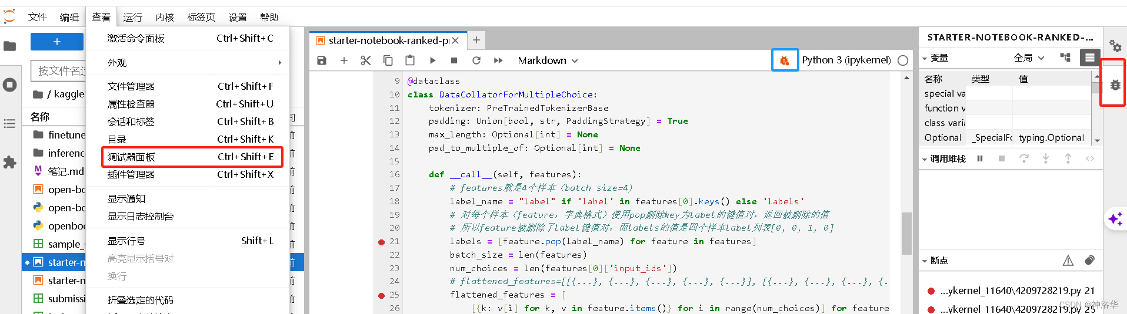
Task: Open the Markdown cell type dropdown
Action: (548, 60)
